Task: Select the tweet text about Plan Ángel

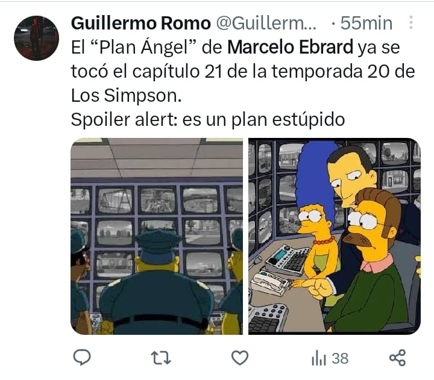Action: coord(243,83)
